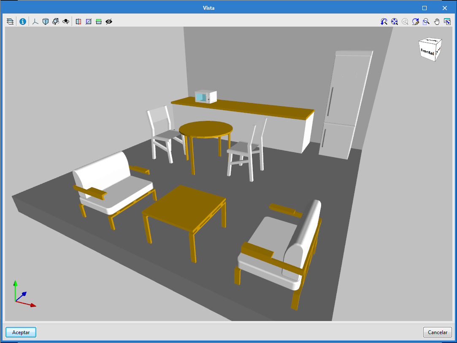Image resolution: width=457 pixels, height=343 pixels.
Task: Click the Frontal face of the view cube
Action: point(427,52)
